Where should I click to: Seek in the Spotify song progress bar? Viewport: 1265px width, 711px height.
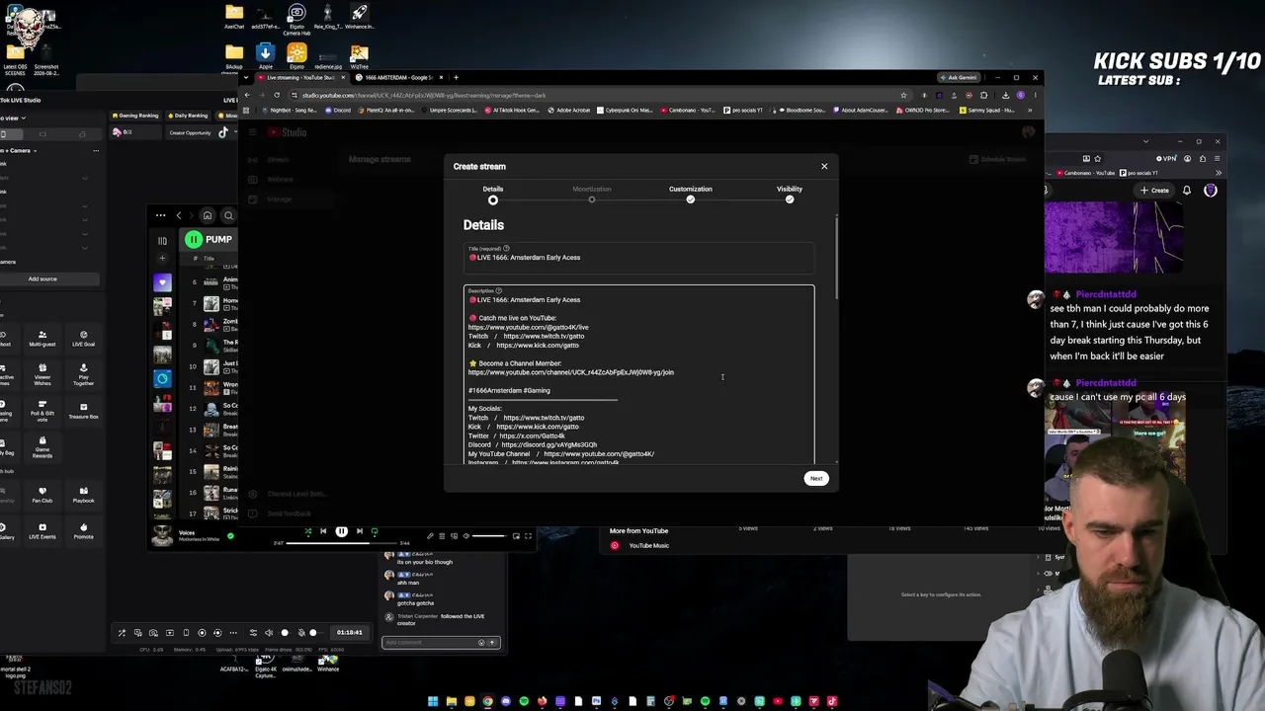pyautogui.click(x=341, y=543)
